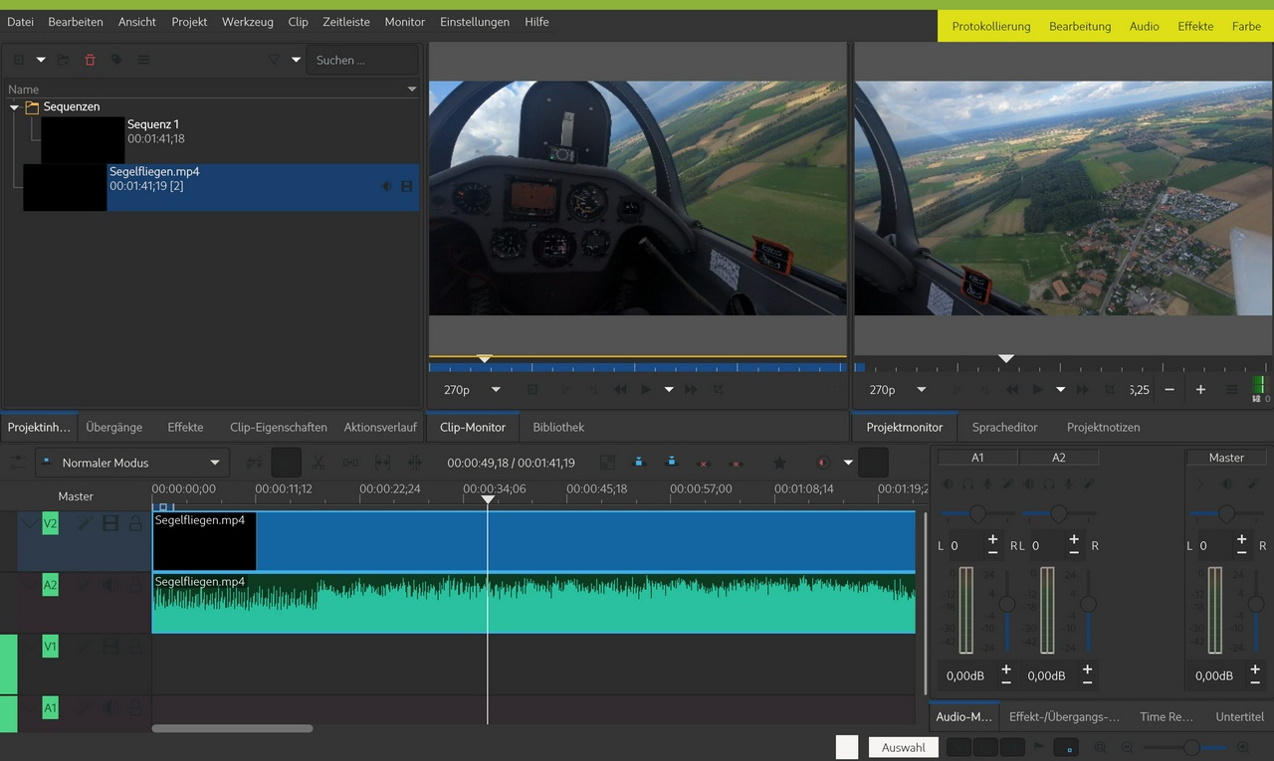Image resolution: width=1274 pixels, height=761 pixels.
Task: Open the Zeitleiste menu
Action: [345, 22]
